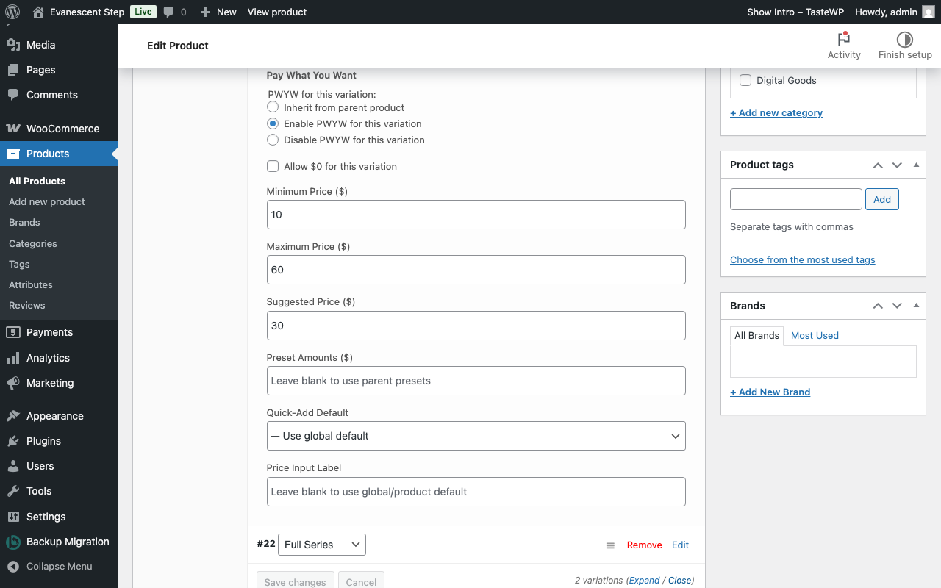The width and height of the screenshot is (941, 588).
Task: Open the Quick-Add Default dropdown
Action: tap(476, 436)
